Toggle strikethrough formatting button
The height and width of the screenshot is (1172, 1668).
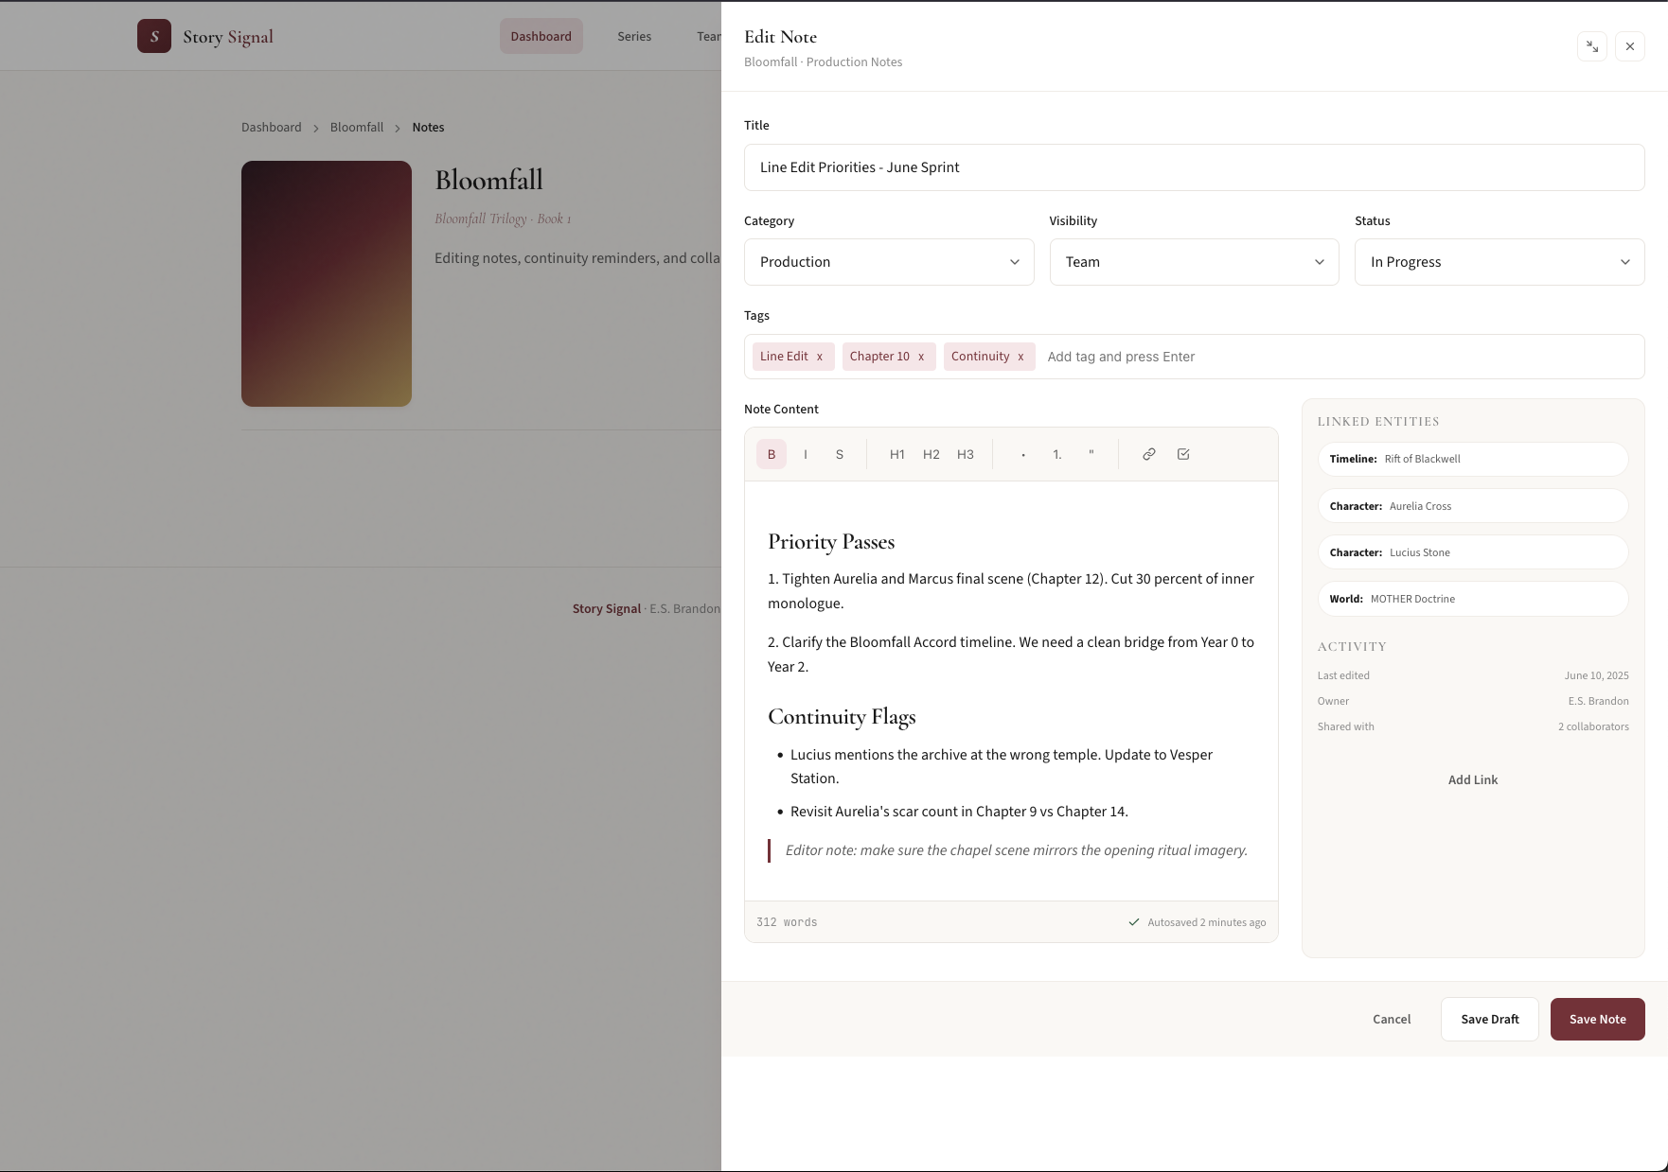click(x=840, y=455)
